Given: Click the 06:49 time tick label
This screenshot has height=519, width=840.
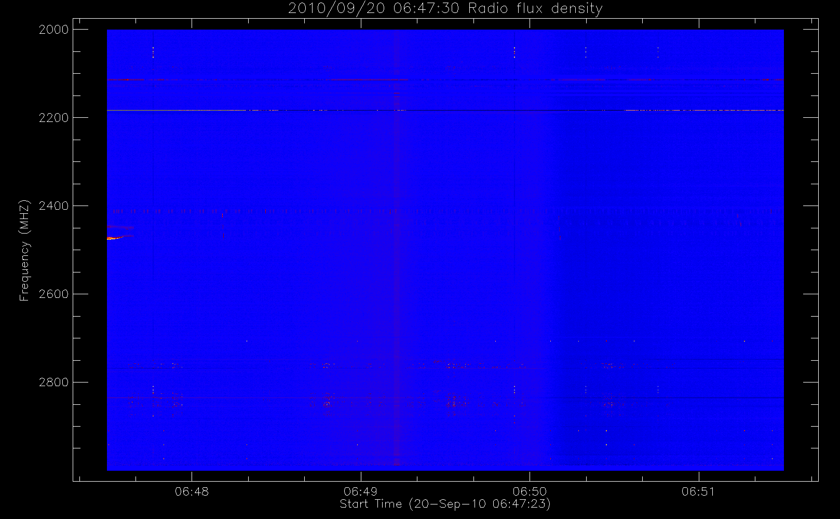Looking at the screenshot, I should pos(360,491).
